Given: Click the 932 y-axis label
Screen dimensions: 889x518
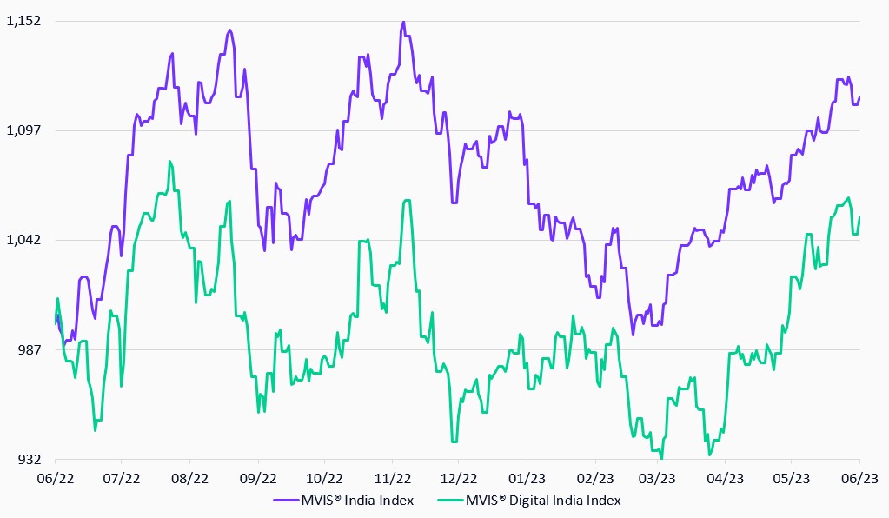Looking at the screenshot, I should [30, 459].
